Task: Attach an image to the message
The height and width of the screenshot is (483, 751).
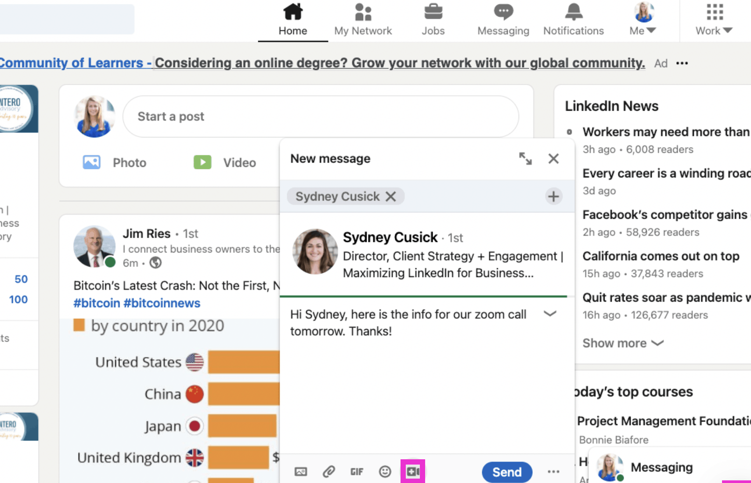Action: pyautogui.click(x=301, y=472)
